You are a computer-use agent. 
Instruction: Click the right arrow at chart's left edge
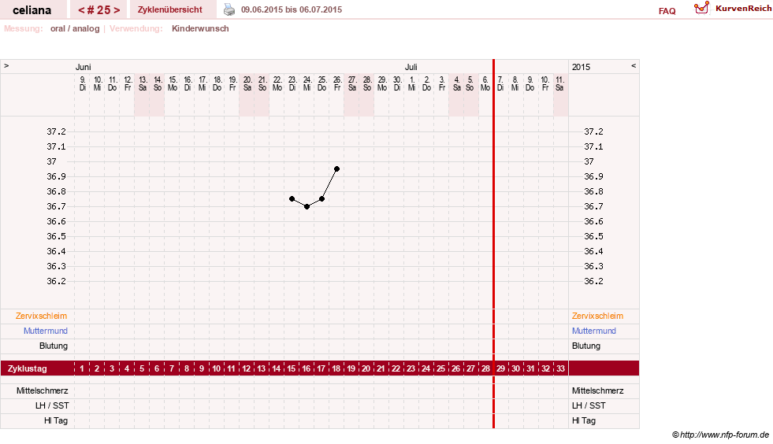(x=6, y=65)
